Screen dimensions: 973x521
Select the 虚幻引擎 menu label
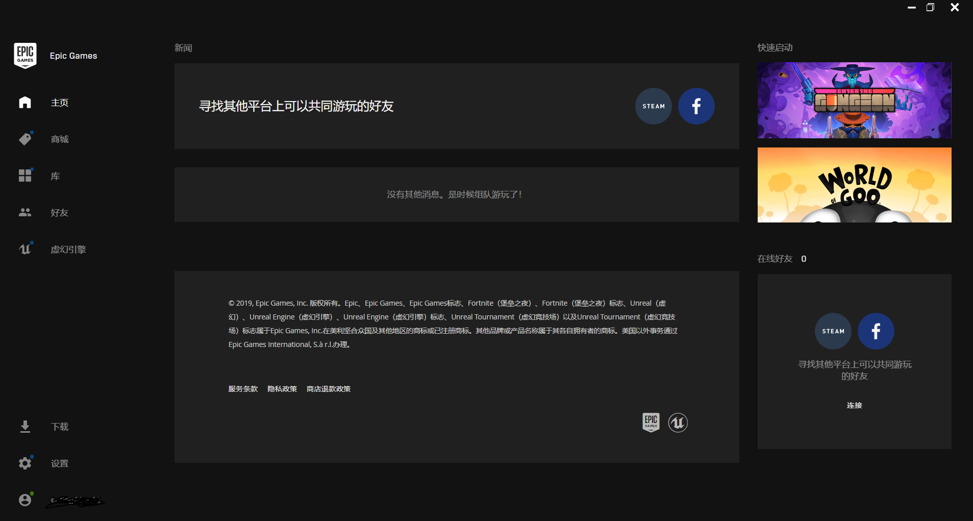pyautogui.click(x=68, y=250)
